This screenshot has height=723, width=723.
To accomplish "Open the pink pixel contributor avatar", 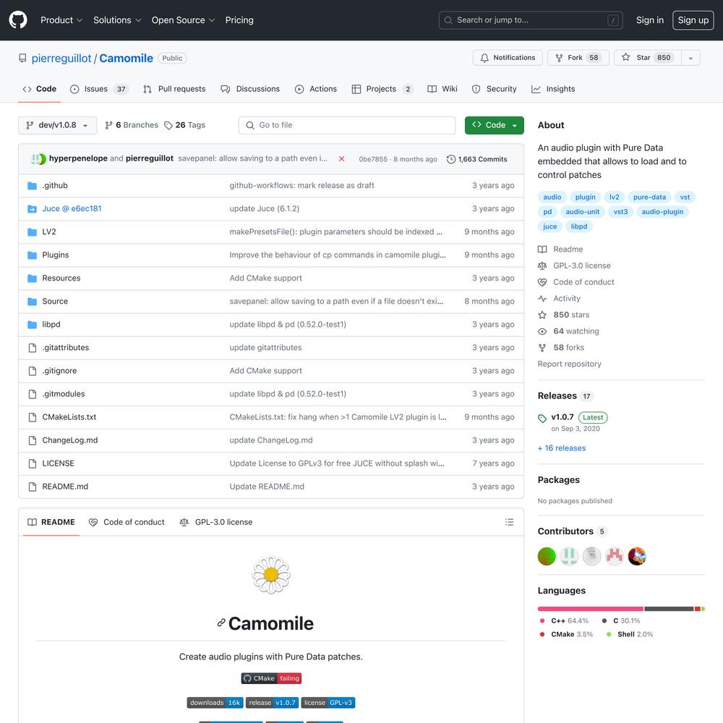I will click(x=614, y=556).
